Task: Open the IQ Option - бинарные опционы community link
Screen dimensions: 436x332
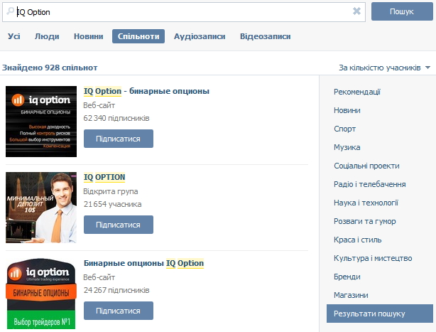Action: click(x=146, y=91)
